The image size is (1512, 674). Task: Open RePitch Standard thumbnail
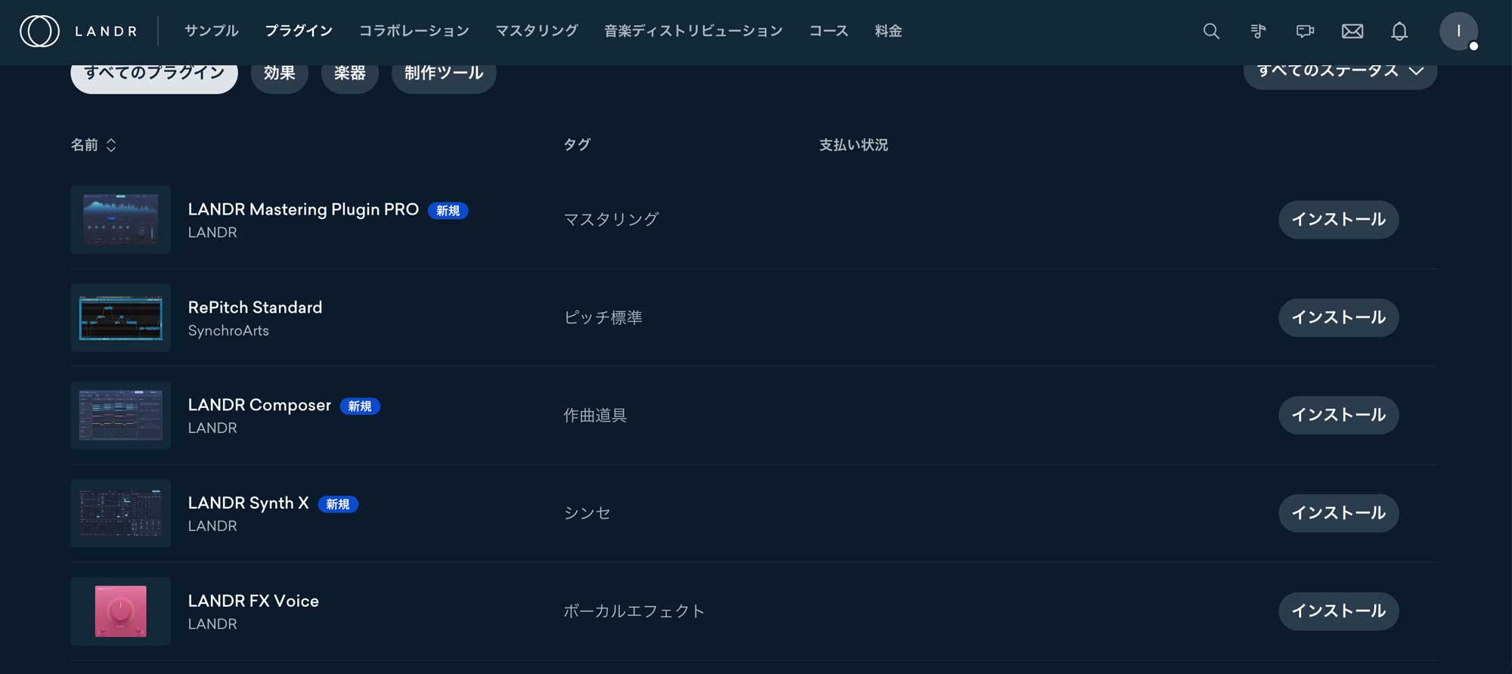[121, 317]
